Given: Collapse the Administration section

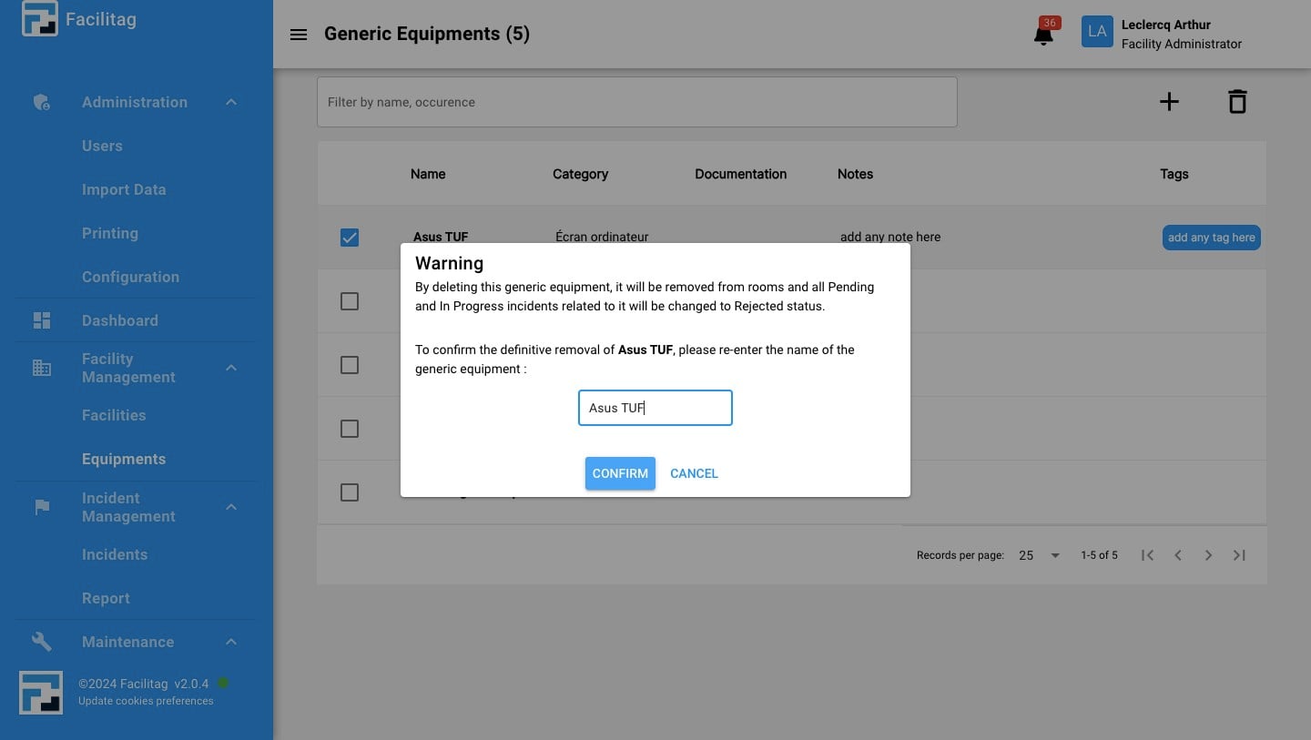Looking at the screenshot, I should pyautogui.click(x=230, y=102).
